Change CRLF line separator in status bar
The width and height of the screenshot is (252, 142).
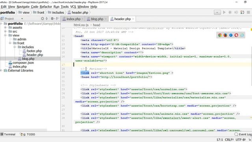click(x=229, y=140)
